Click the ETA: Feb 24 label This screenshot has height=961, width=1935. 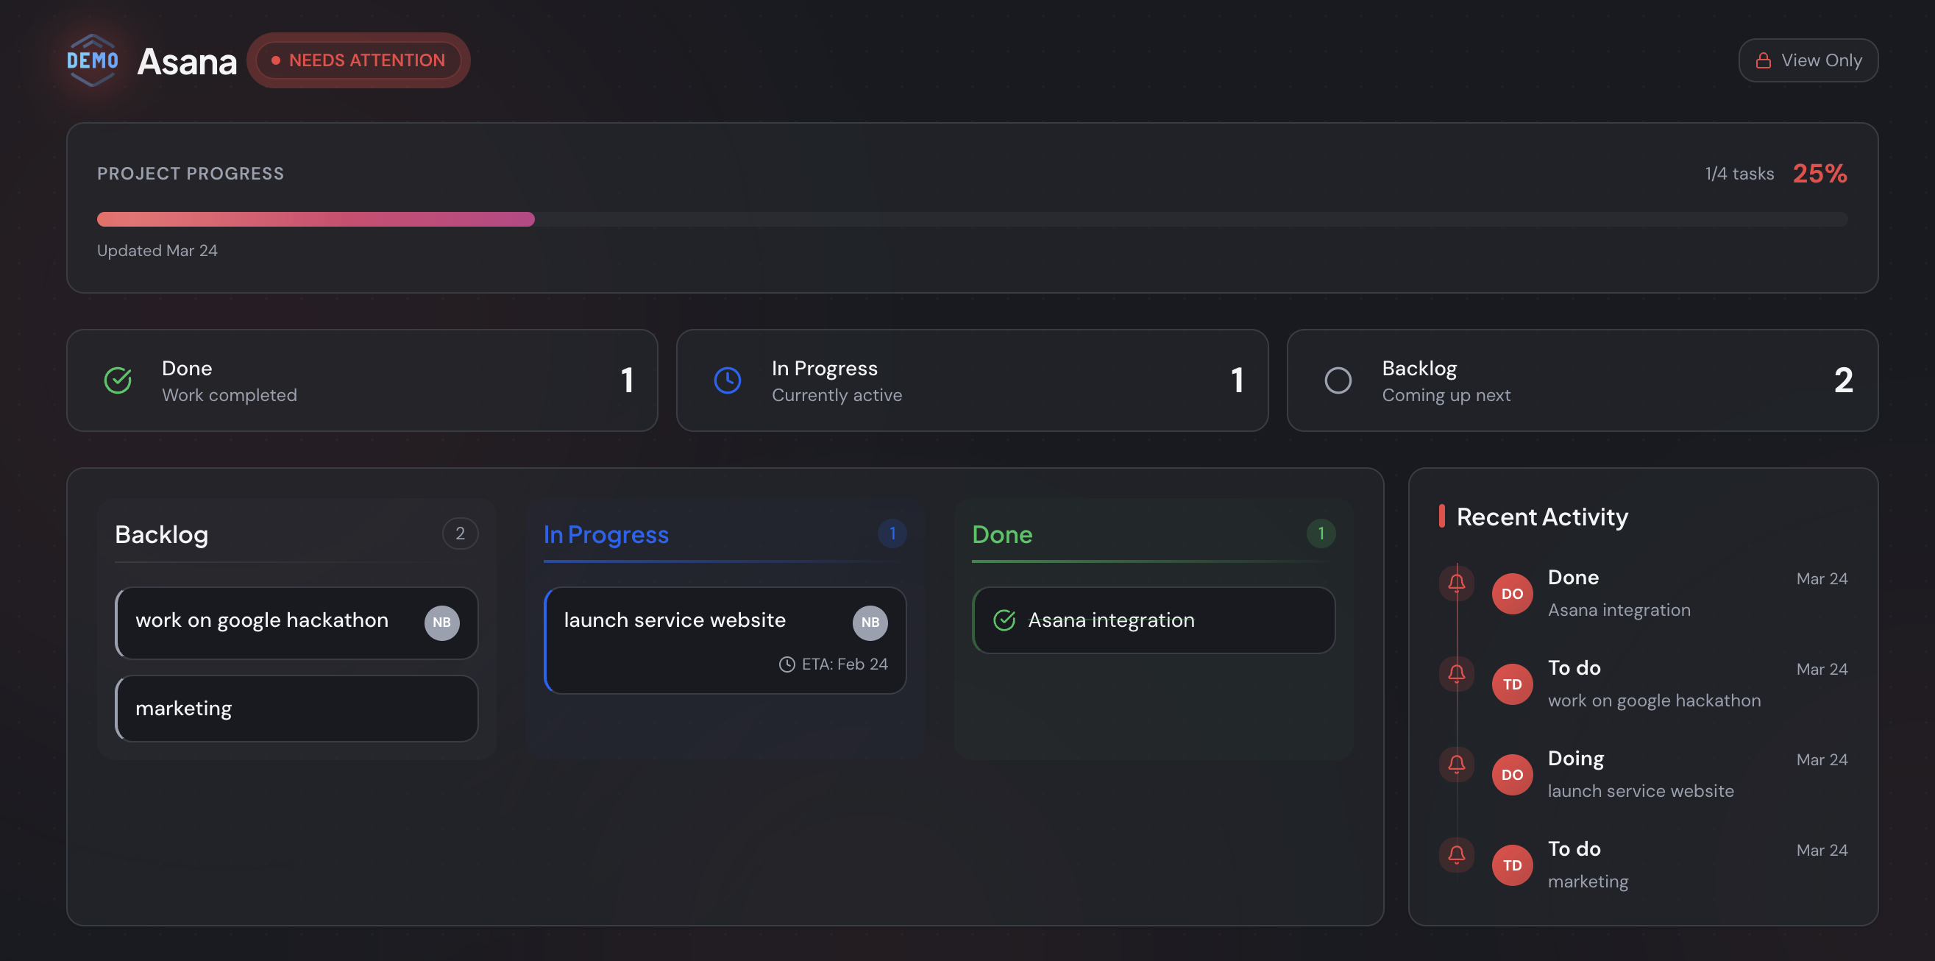point(845,664)
